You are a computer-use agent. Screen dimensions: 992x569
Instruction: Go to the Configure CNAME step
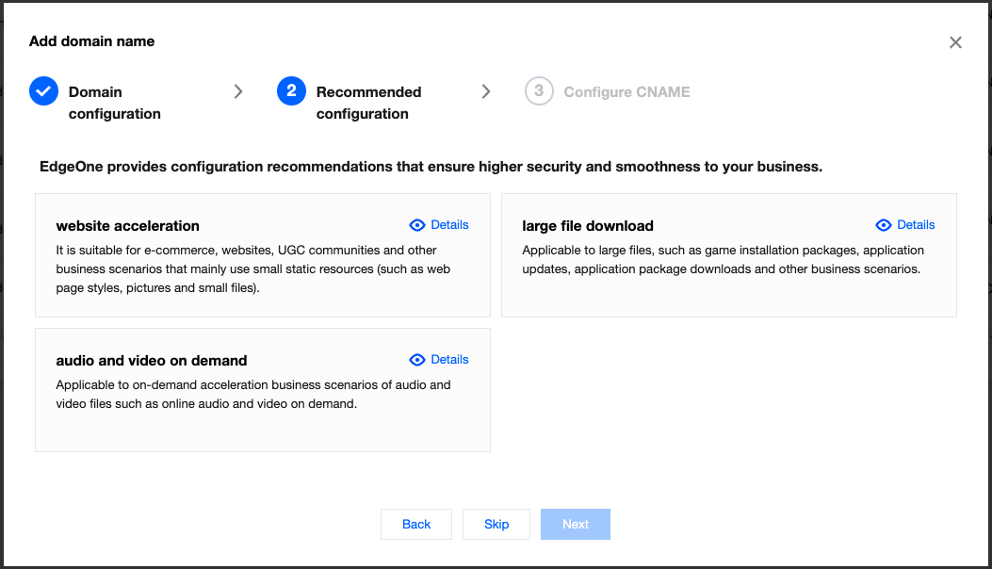(x=626, y=91)
